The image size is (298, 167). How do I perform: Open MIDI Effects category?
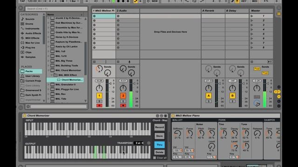pos(32,38)
